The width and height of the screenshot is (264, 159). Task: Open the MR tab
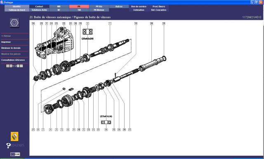(x=59, y=7)
